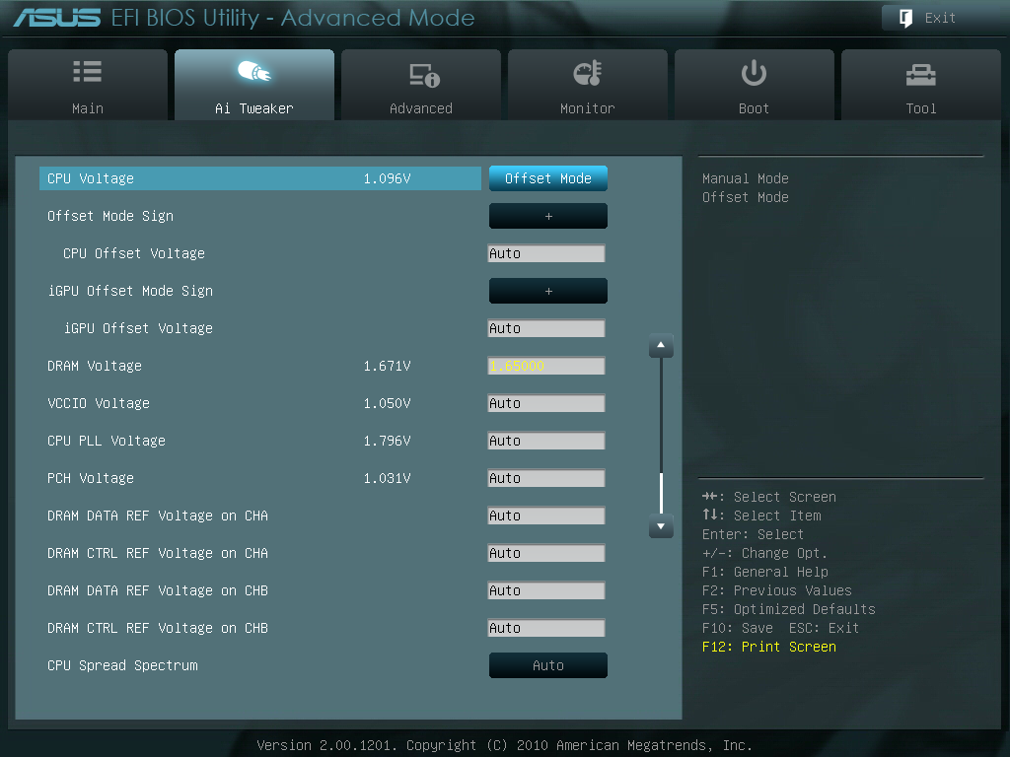
Task: Click the vertical scrollbar thumb
Action: 661,493
